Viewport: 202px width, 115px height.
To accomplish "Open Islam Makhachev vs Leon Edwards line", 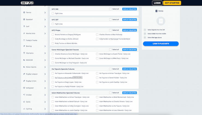I will tap(115, 110).
